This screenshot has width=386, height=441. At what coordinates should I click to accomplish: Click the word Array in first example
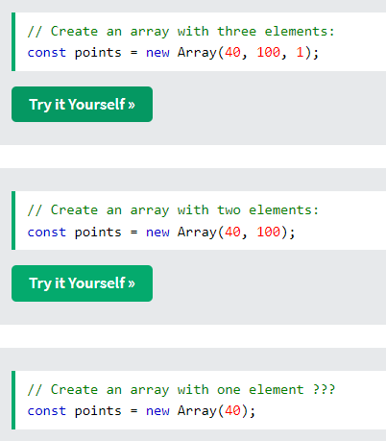pyautogui.click(x=197, y=53)
